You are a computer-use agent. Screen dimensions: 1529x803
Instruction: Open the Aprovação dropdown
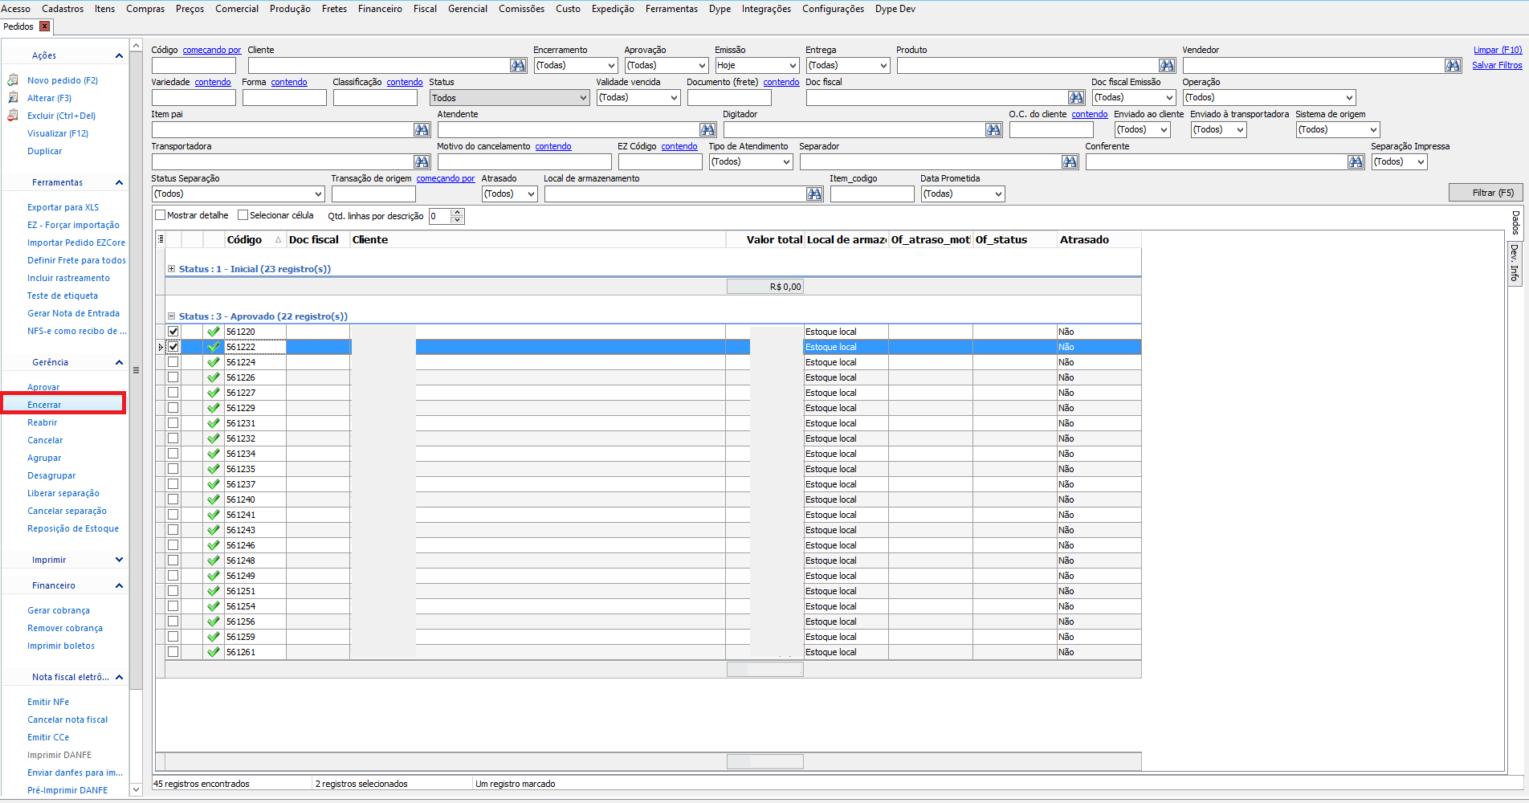click(x=667, y=65)
